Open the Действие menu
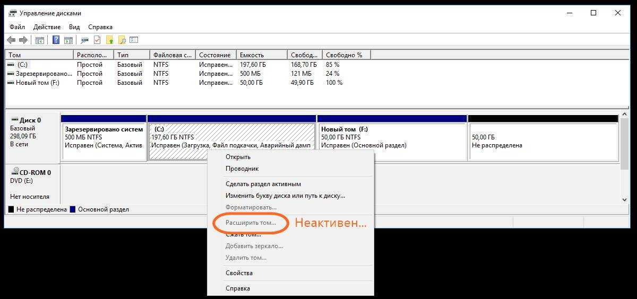 coord(48,27)
